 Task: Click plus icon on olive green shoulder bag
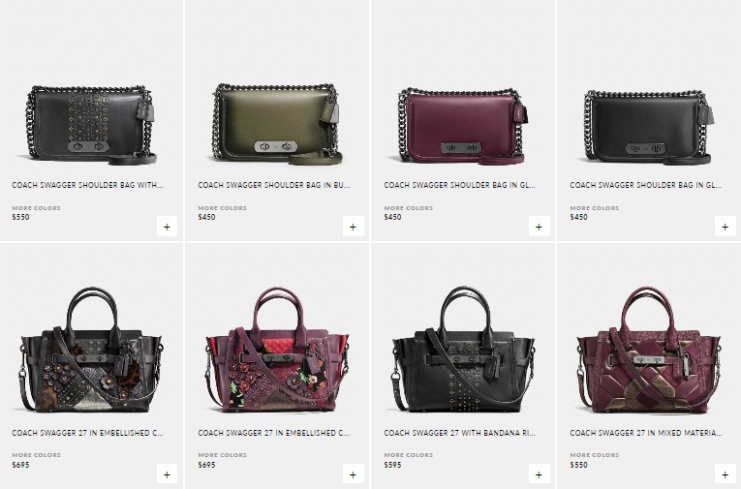click(353, 227)
